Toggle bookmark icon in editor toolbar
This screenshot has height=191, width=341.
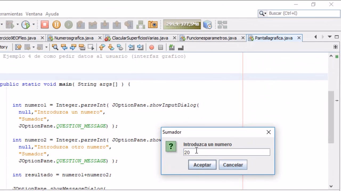tap(120, 47)
